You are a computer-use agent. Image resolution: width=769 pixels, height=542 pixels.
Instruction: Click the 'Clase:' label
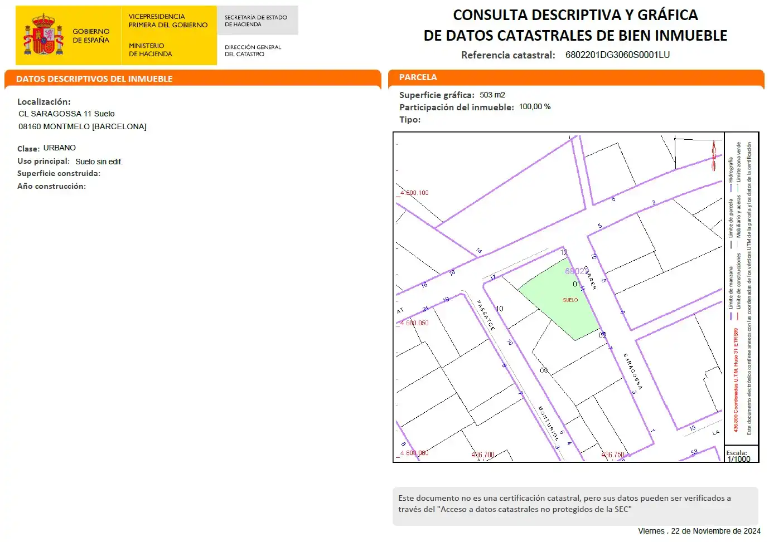click(28, 149)
